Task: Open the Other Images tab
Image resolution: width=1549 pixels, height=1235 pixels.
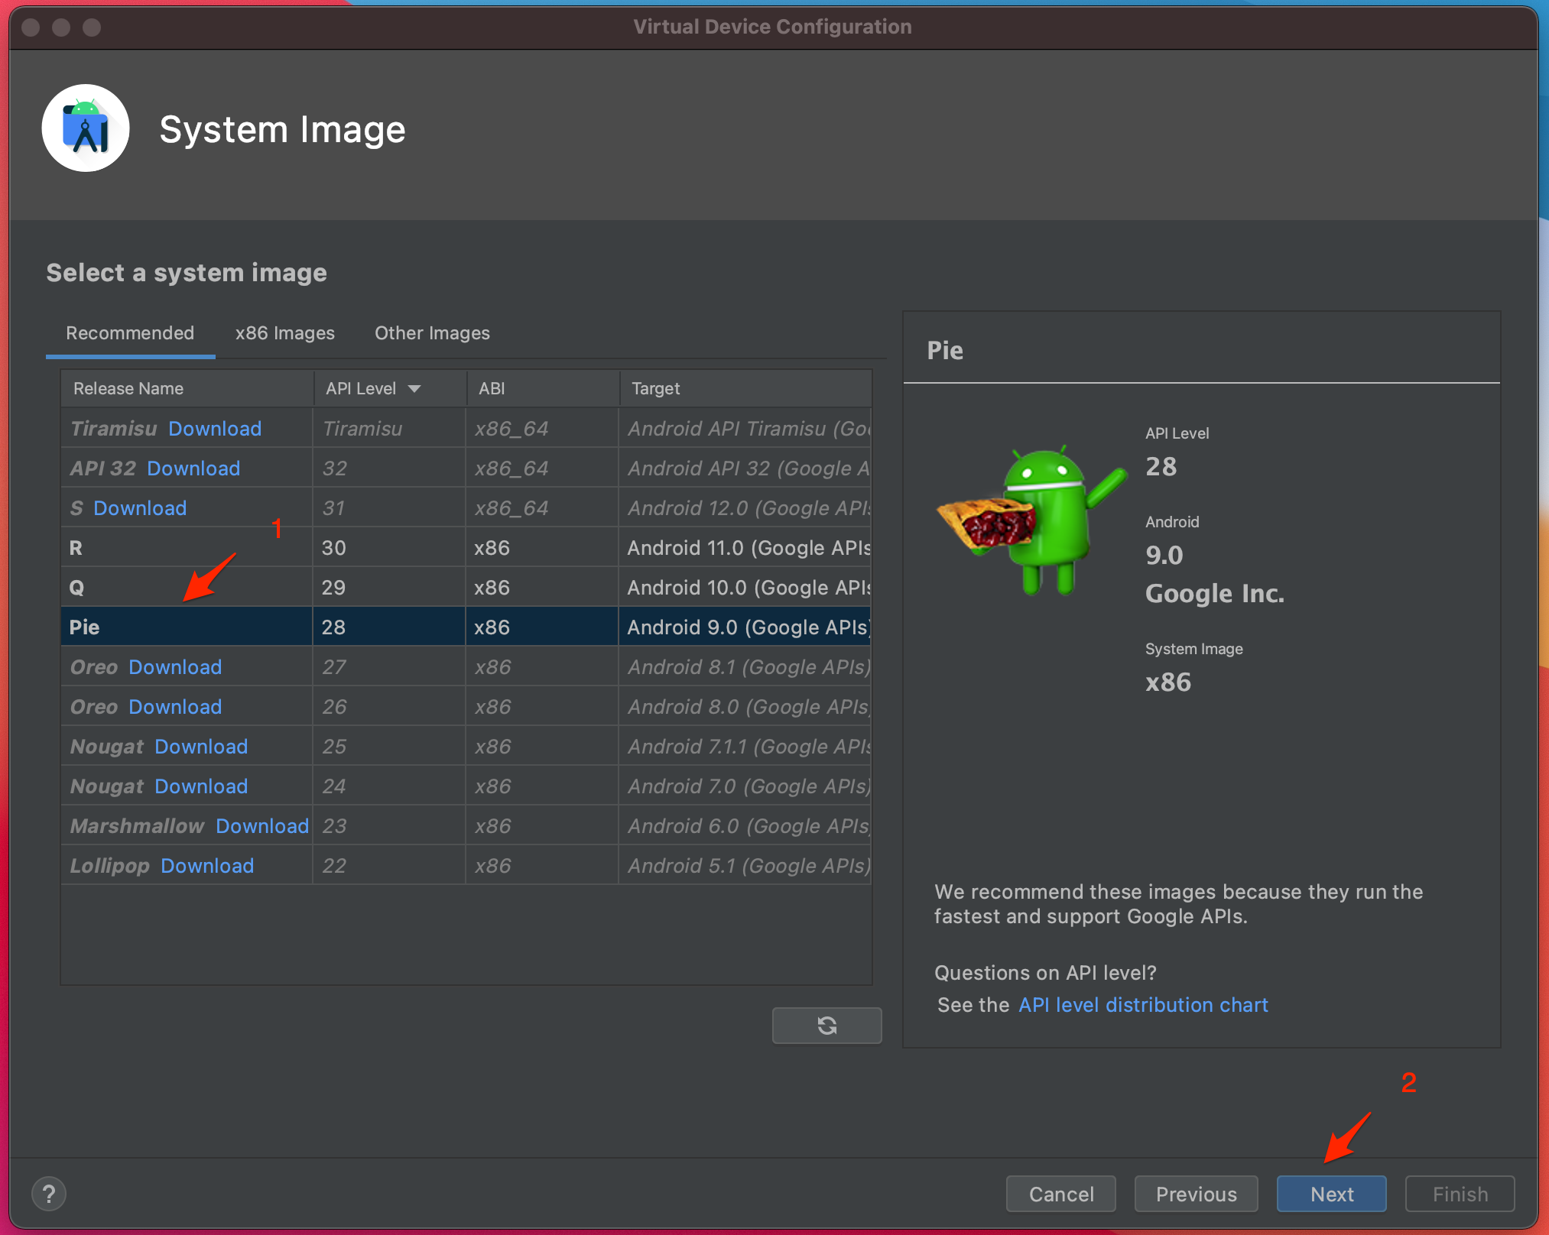Action: point(432,333)
